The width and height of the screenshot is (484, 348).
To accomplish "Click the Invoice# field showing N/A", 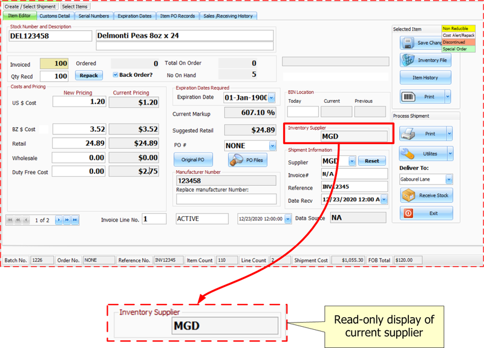I will (355, 174).
